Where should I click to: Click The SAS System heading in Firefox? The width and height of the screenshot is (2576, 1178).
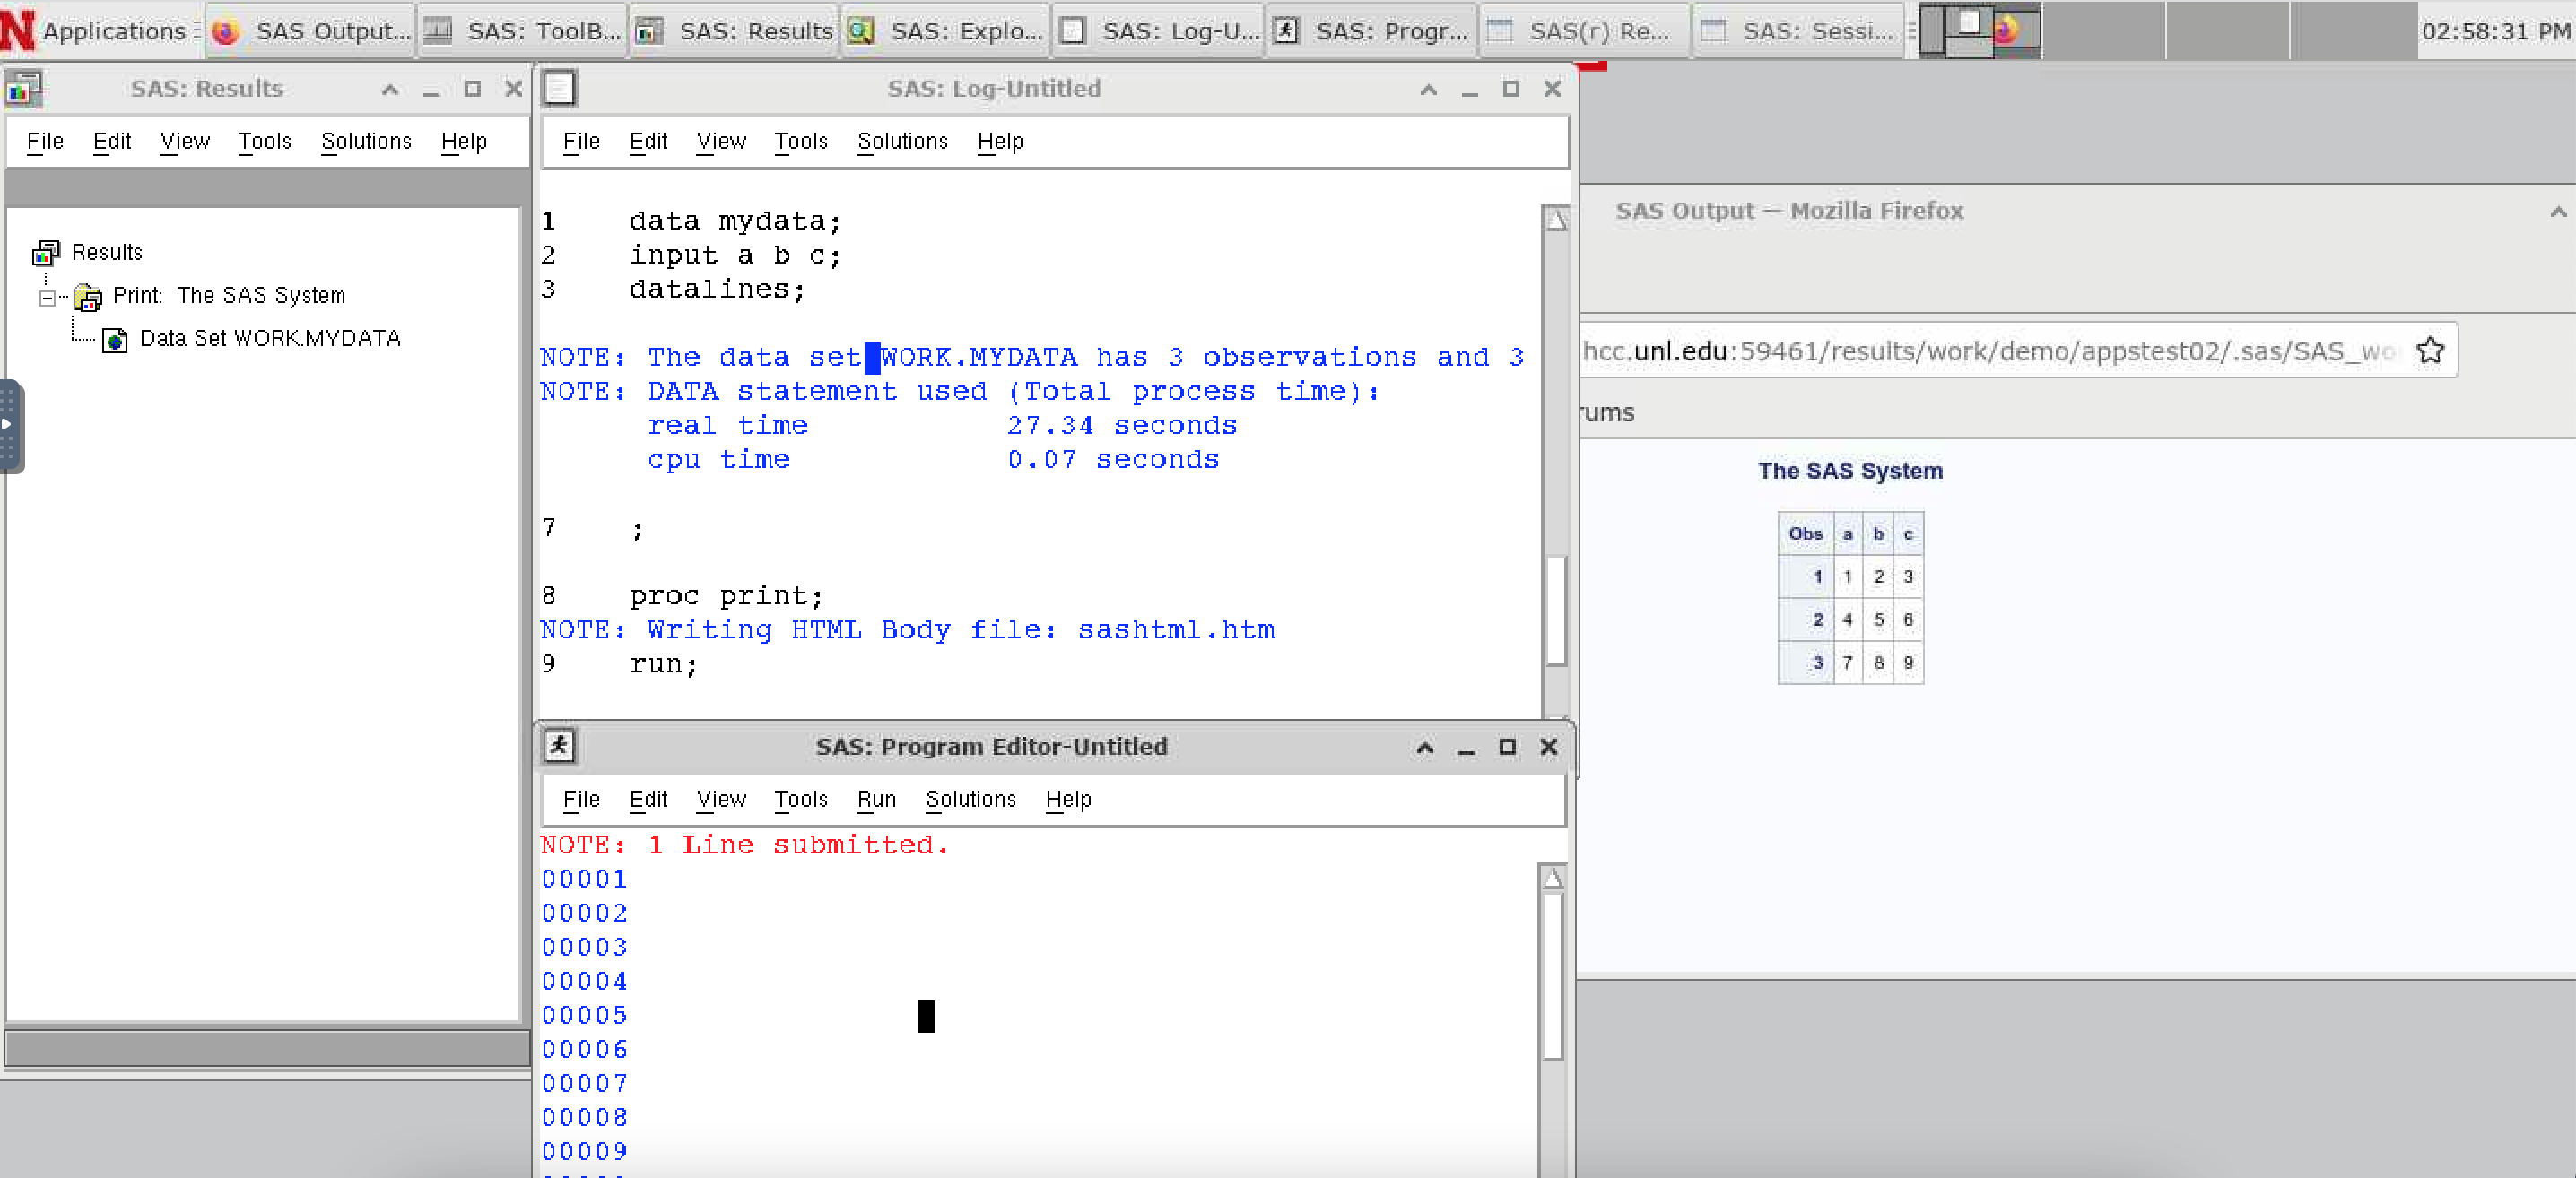[1850, 471]
